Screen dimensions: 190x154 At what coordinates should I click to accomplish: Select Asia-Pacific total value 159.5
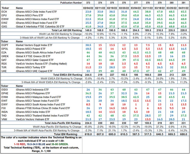click(x=148, y=123)
